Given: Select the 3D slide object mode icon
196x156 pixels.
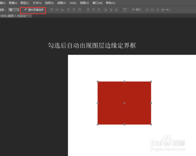Looking at the screenshot, I should [x=163, y=10].
